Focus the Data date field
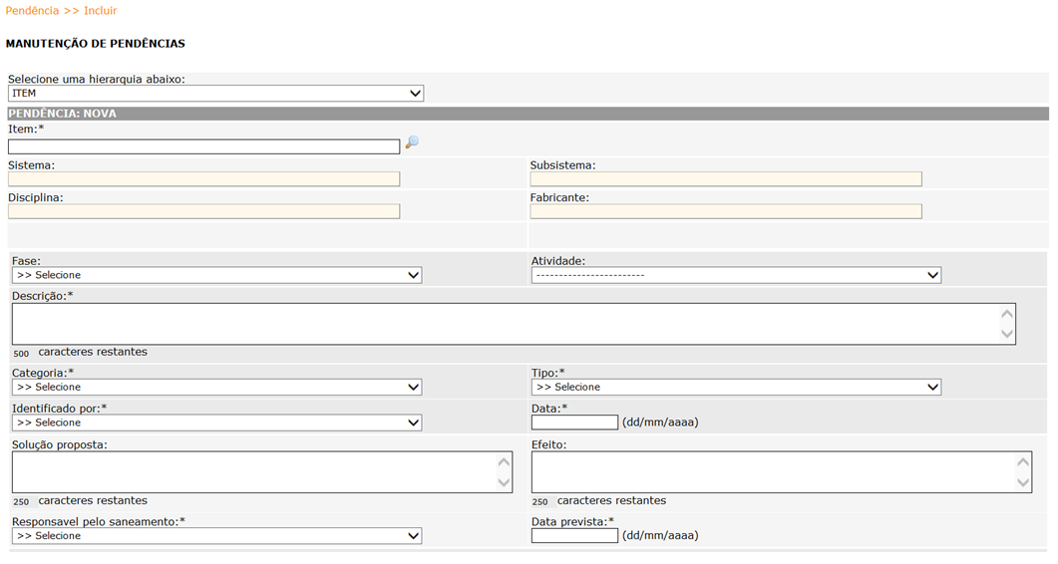Screen dimensions: 1058x564 575,423
